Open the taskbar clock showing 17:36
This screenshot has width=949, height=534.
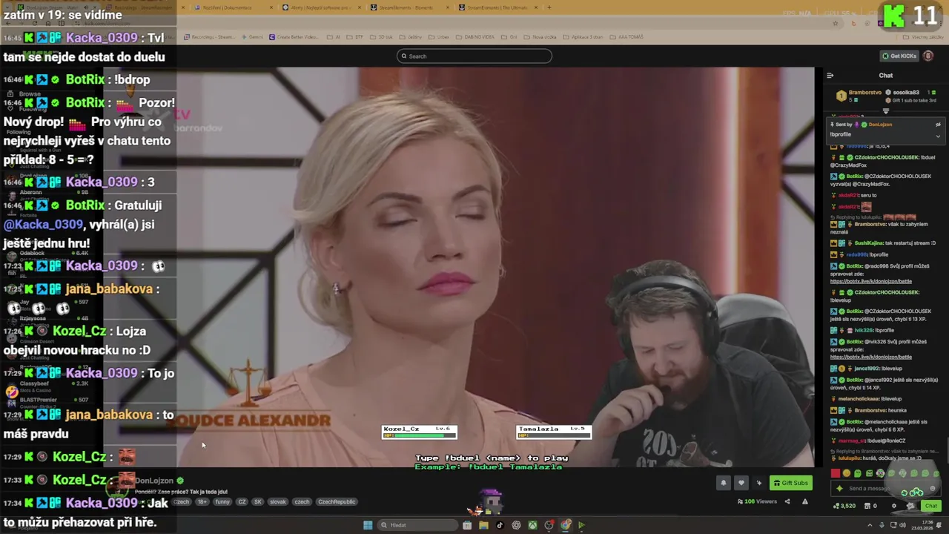pyautogui.click(x=922, y=526)
